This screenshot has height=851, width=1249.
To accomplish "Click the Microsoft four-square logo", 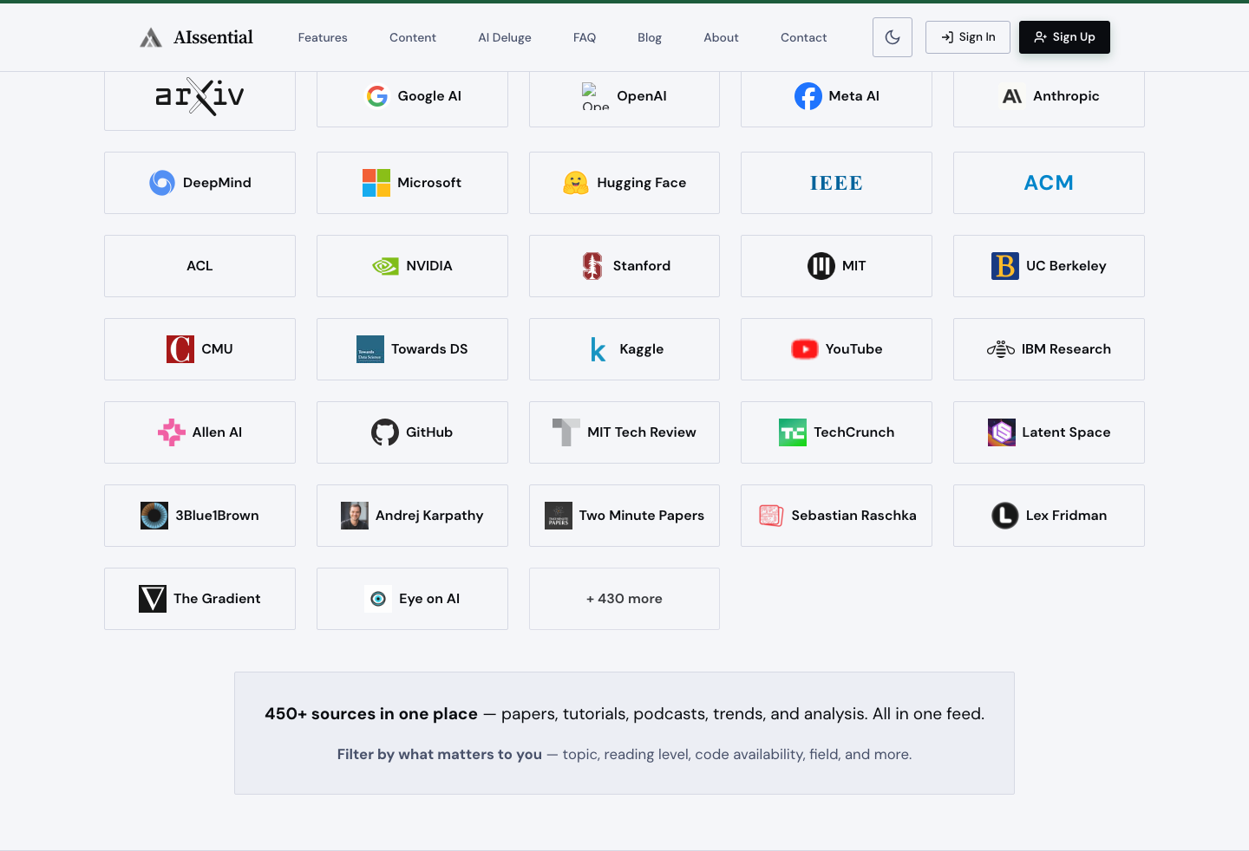I will click(376, 183).
